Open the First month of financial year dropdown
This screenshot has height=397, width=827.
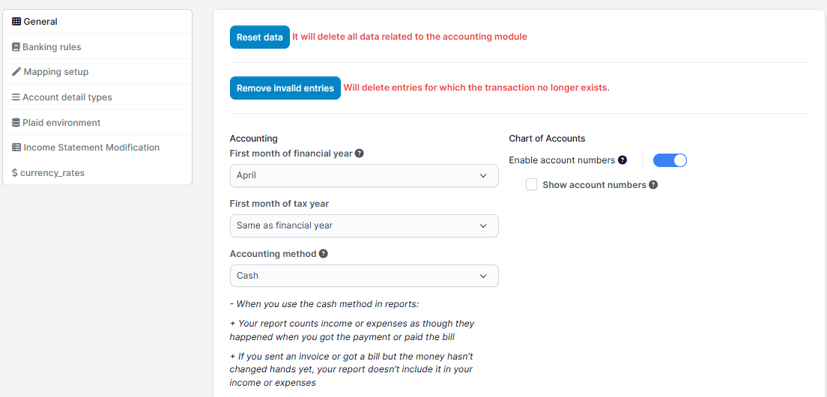click(x=363, y=175)
